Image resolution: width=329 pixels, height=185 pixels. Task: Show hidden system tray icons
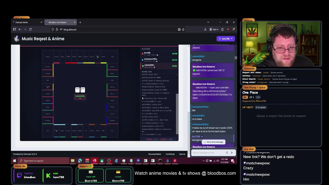coord(204,161)
